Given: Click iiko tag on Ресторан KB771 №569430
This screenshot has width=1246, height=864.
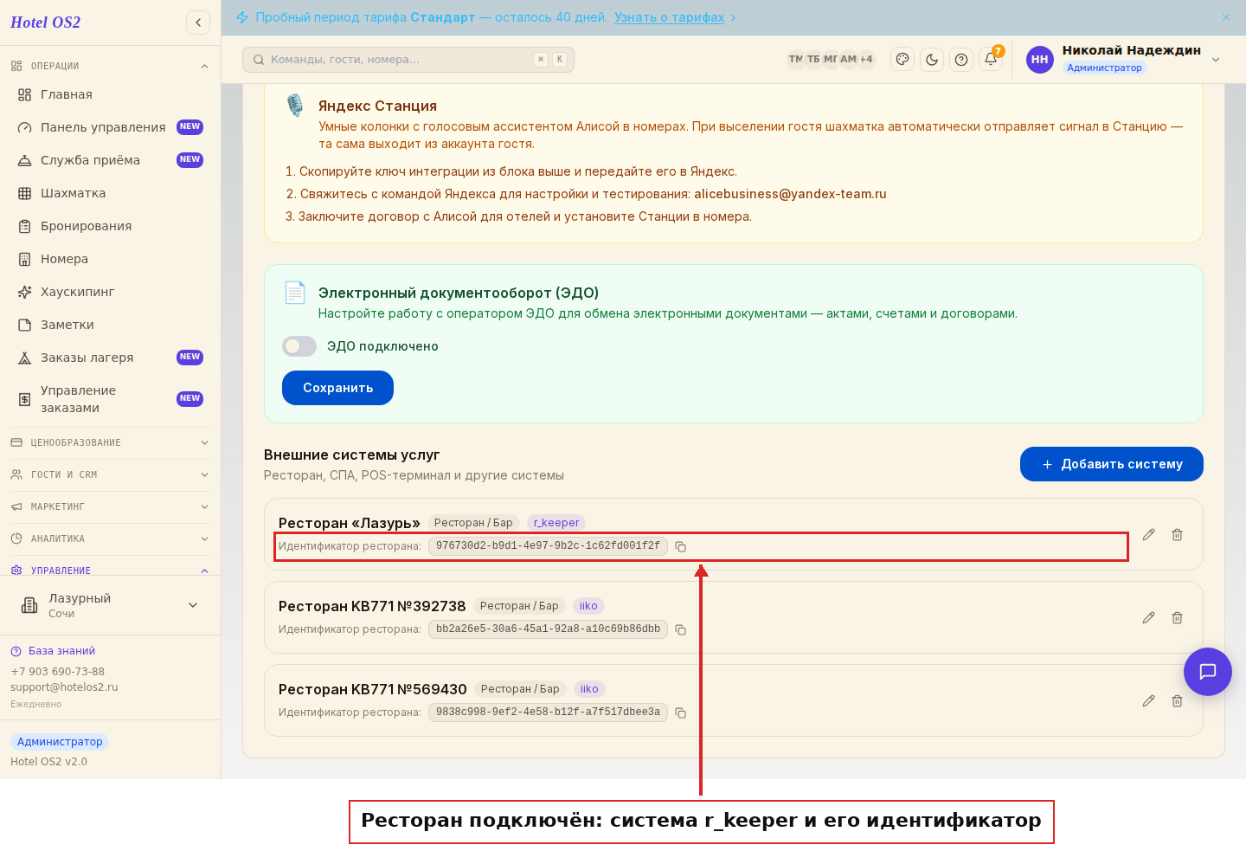Looking at the screenshot, I should click(x=589, y=689).
